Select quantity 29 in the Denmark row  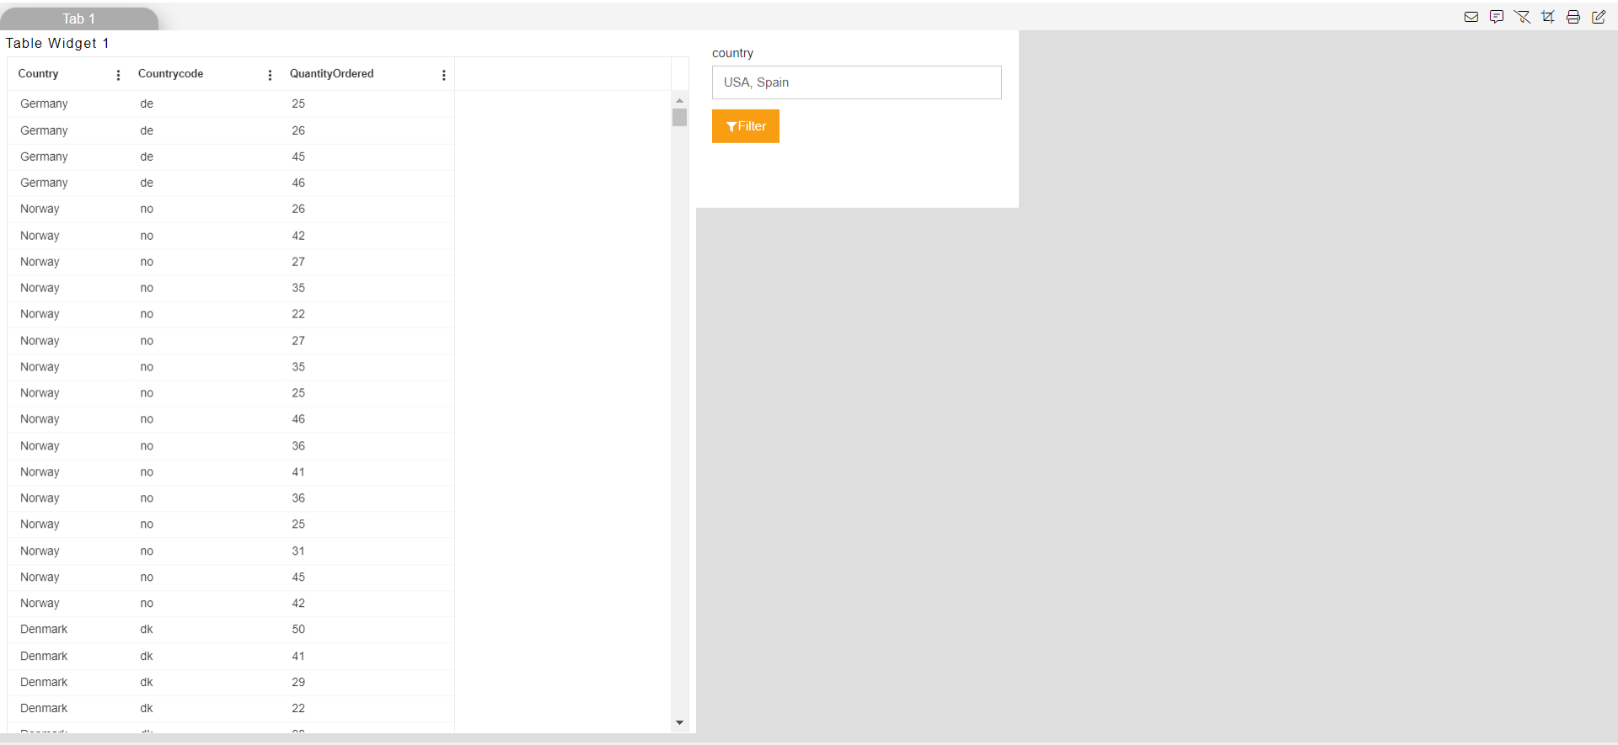coord(298,683)
